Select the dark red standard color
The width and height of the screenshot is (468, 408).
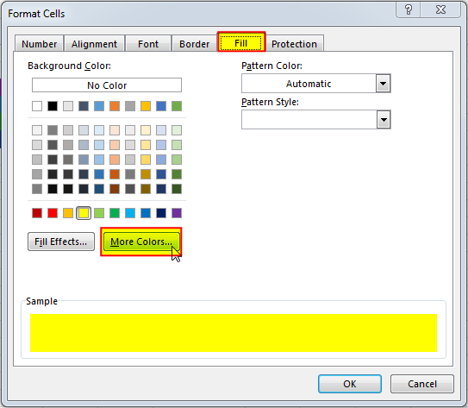pyautogui.click(x=37, y=213)
